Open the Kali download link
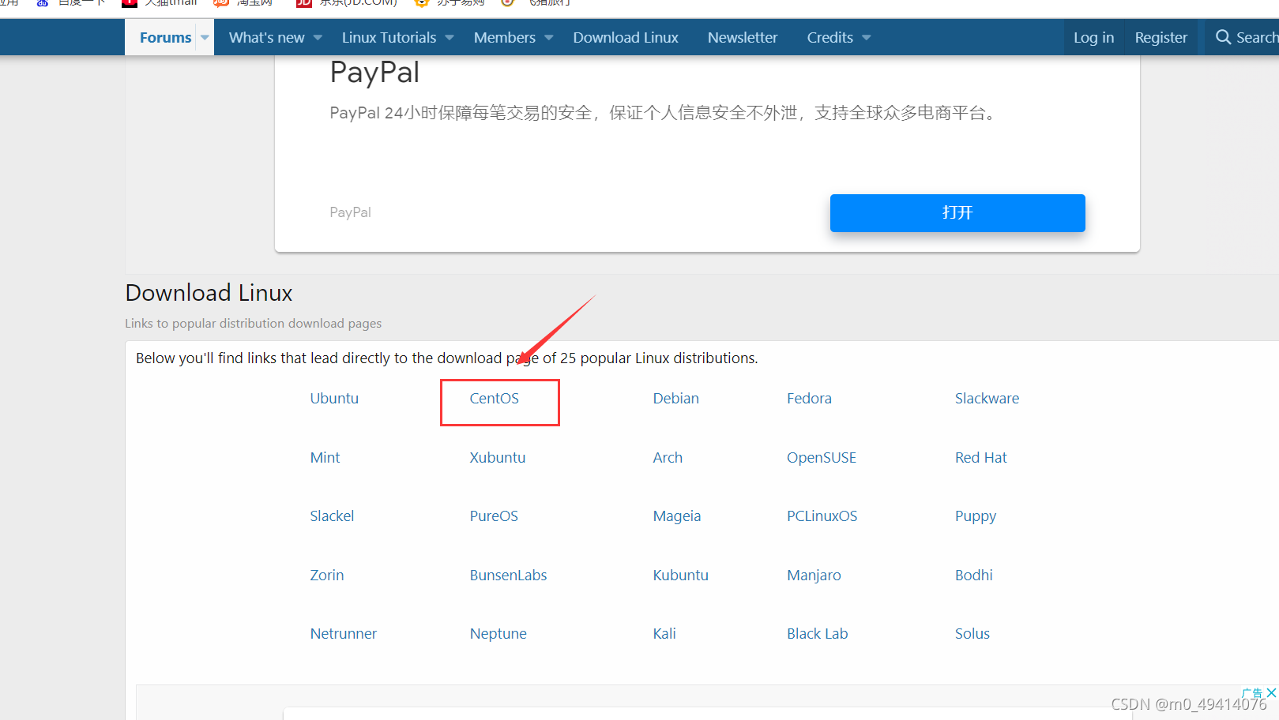This screenshot has width=1279, height=720. click(664, 634)
